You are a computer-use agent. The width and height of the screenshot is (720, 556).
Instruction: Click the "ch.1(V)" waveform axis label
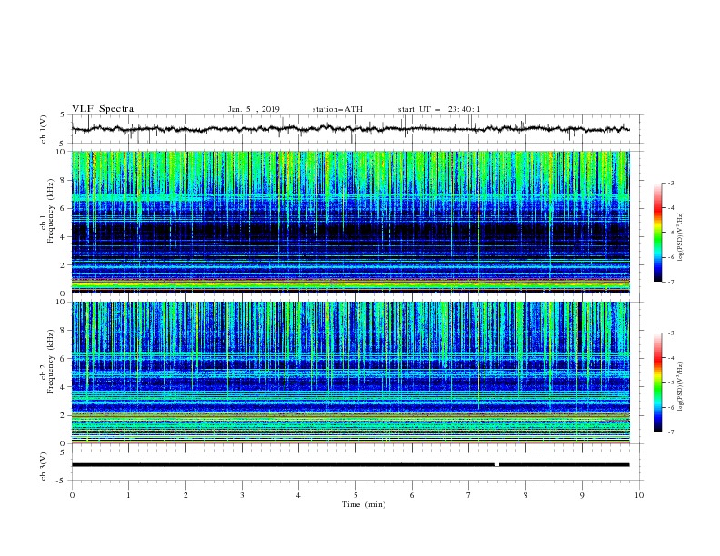pos(44,129)
